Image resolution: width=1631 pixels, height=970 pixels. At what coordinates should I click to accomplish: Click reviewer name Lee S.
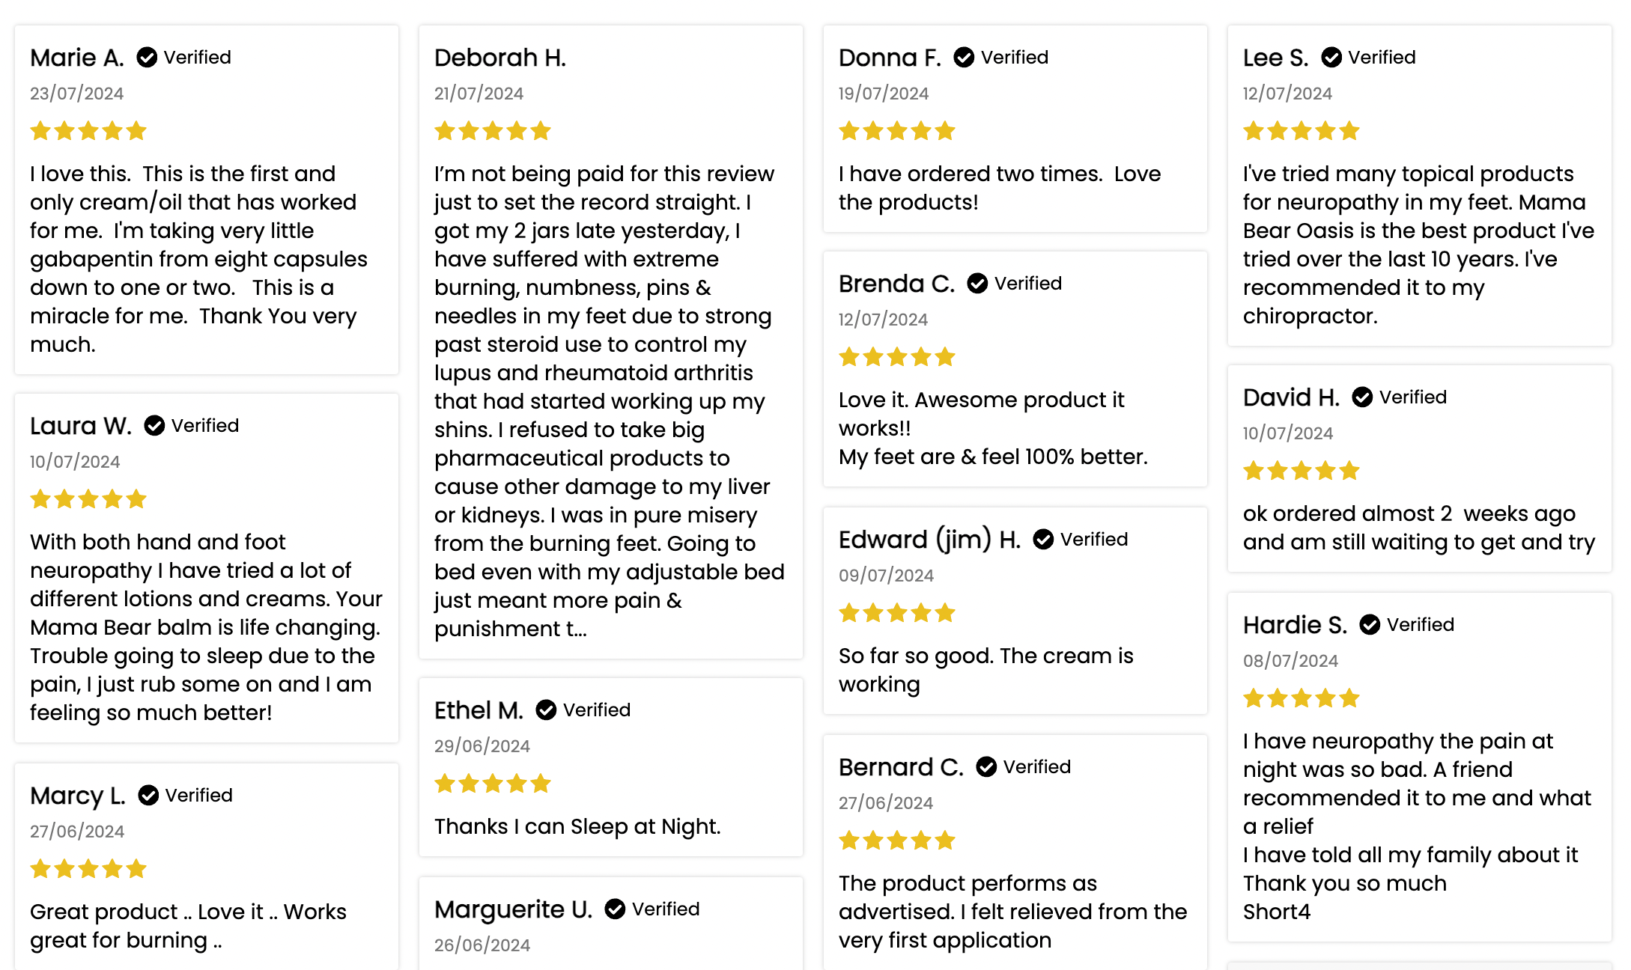(1276, 58)
